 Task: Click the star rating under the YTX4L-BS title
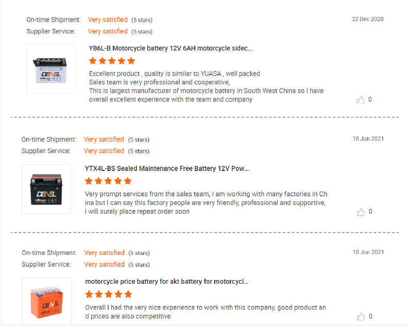tap(108, 181)
